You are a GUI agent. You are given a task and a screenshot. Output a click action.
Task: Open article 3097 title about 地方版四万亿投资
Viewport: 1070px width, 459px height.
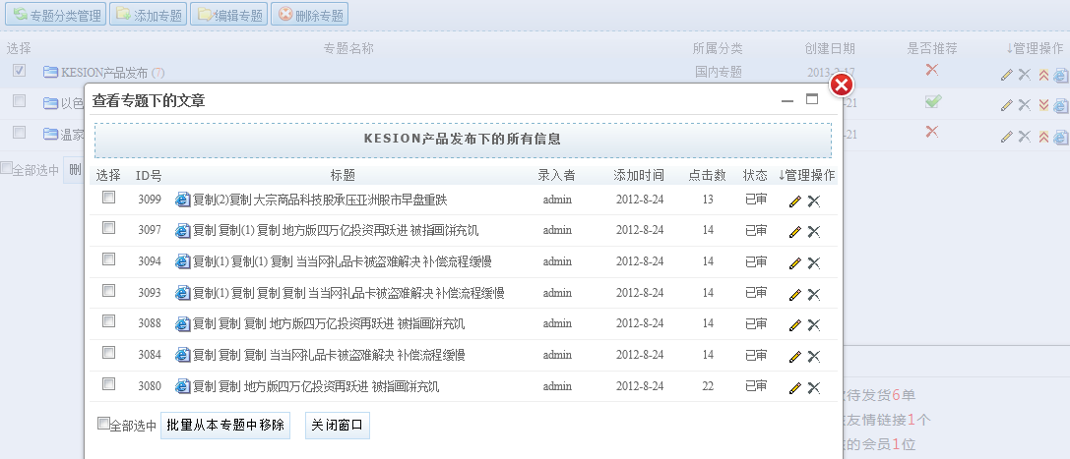336,231
